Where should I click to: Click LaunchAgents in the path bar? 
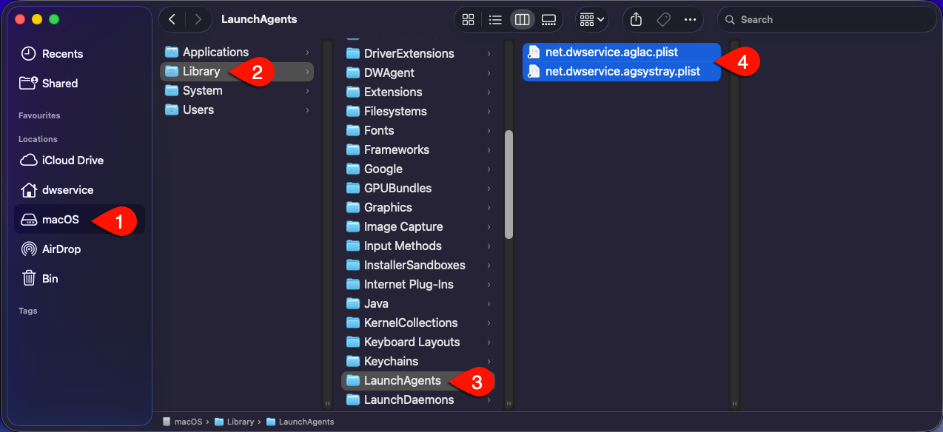coord(301,422)
